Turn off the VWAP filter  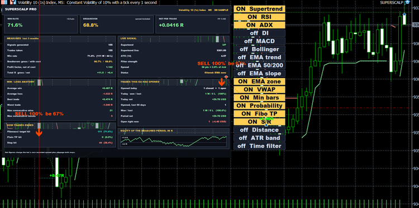point(259,89)
